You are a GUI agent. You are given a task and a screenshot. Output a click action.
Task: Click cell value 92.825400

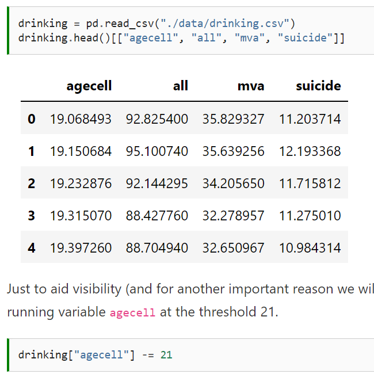tap(157, 119)
